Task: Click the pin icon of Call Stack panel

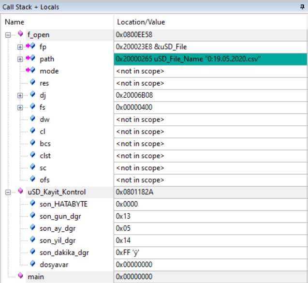Action: pos(302,7)
